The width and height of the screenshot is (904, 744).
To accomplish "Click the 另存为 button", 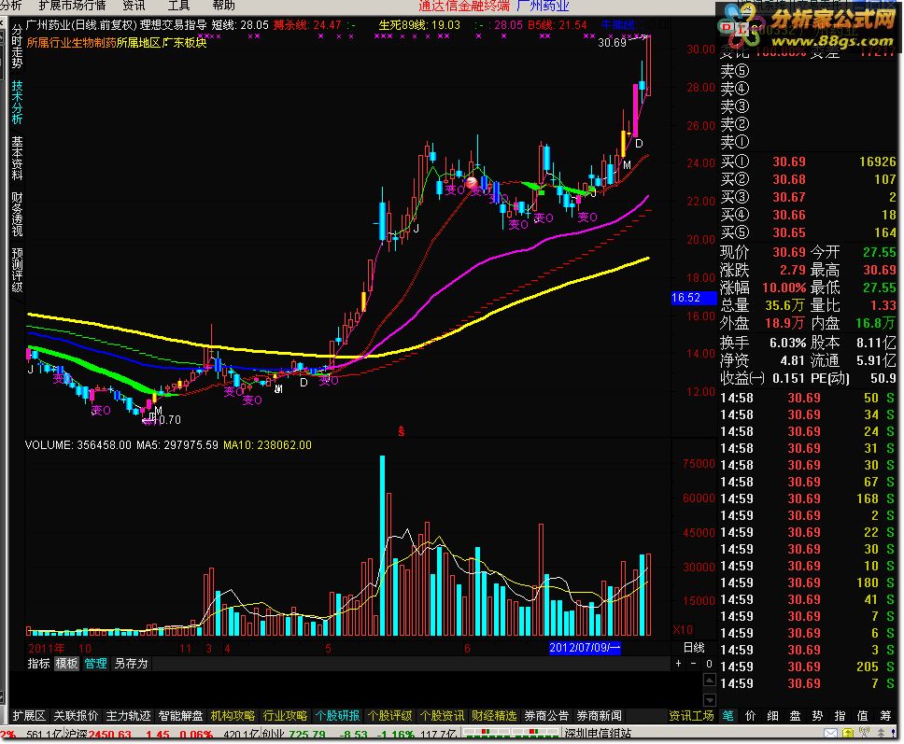I will (131, 664).
